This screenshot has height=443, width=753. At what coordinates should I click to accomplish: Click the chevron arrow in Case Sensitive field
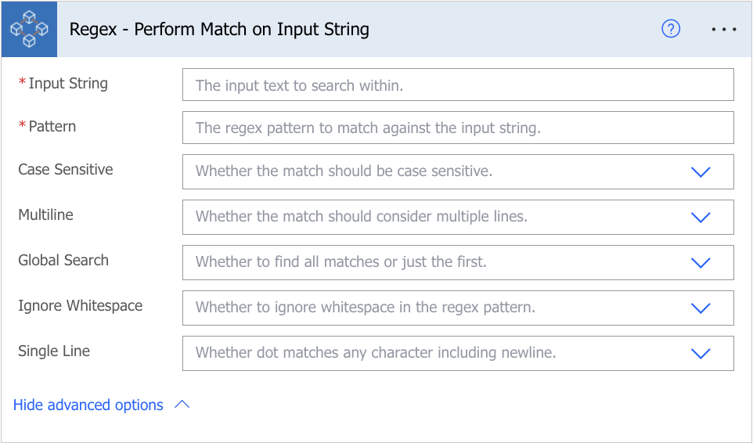[x=701, y=172]
